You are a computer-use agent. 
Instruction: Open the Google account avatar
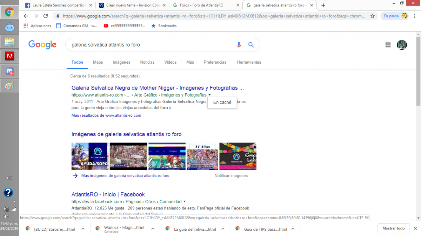click(402, 45)
